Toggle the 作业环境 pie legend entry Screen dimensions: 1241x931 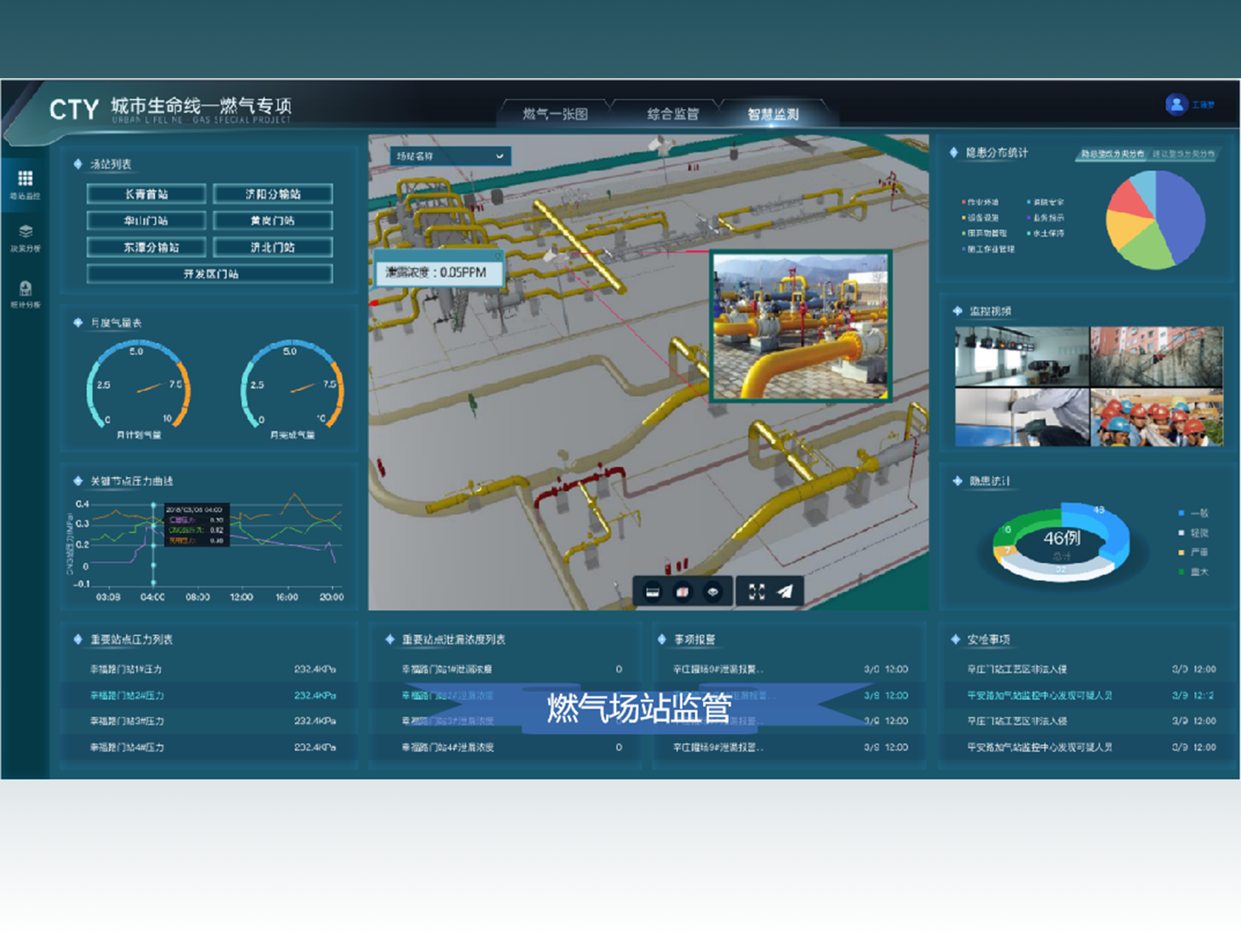point(980,202)
